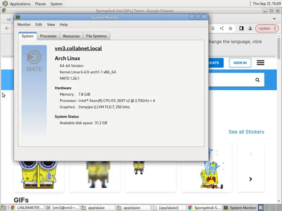Click the stickers carousel next arrow
Screen dimensions: 282x211
coord(251,179)
